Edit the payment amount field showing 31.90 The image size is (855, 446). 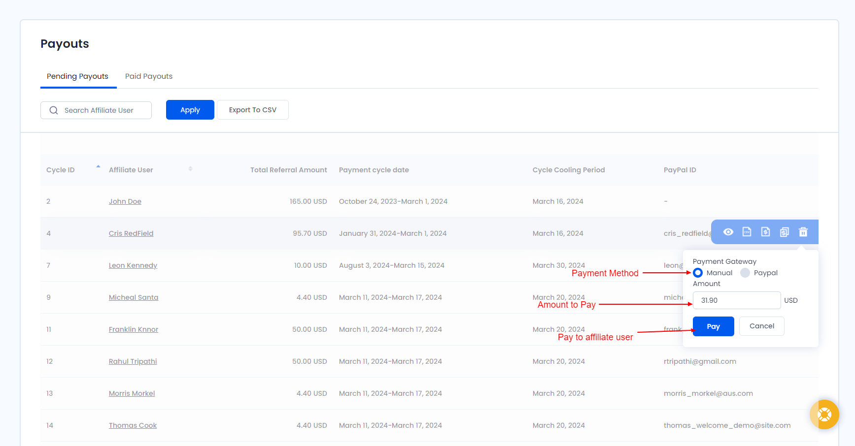point(736,300)
